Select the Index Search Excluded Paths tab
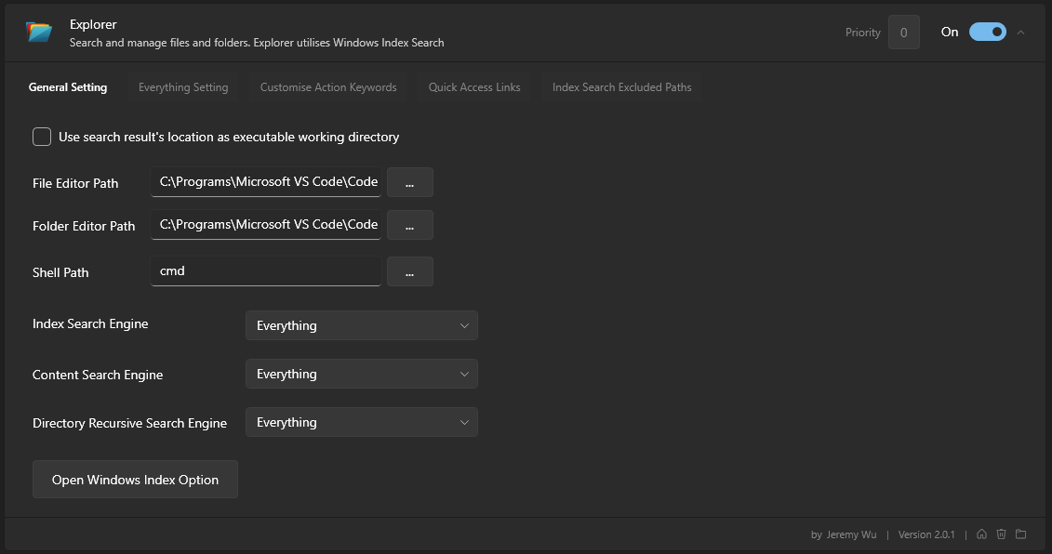Viewport: 1052px width, 554px height. pos(621,87)
